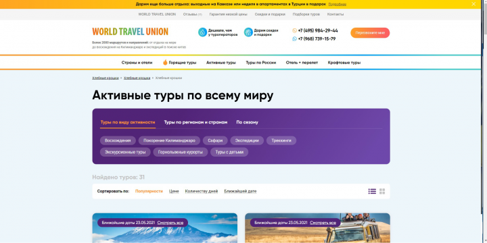Filter by Экскурсионные туры tag

(125, 152)
